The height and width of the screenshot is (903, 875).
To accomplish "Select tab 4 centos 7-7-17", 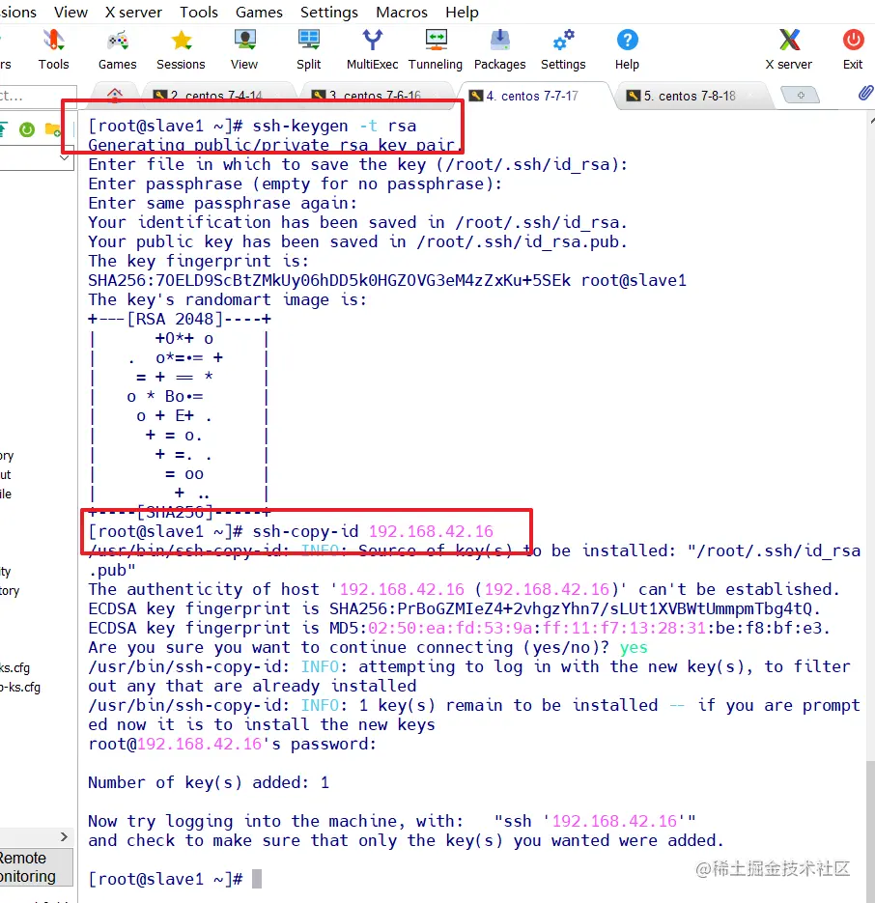I will tap(533, 96).
